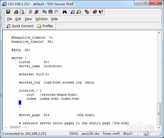Image resolution: width=164 pixels, height=138 pixels.
Task: Click the Copy toolbar icon
Action: tap(44, 11)
